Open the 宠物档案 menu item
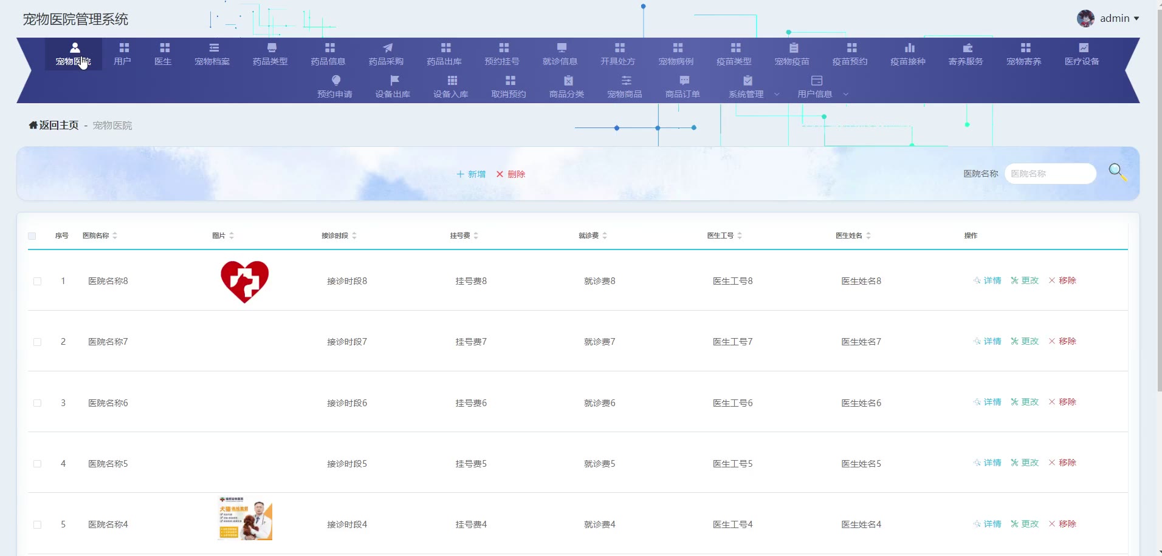This screenshot has width=1162, height=556. 212,54
